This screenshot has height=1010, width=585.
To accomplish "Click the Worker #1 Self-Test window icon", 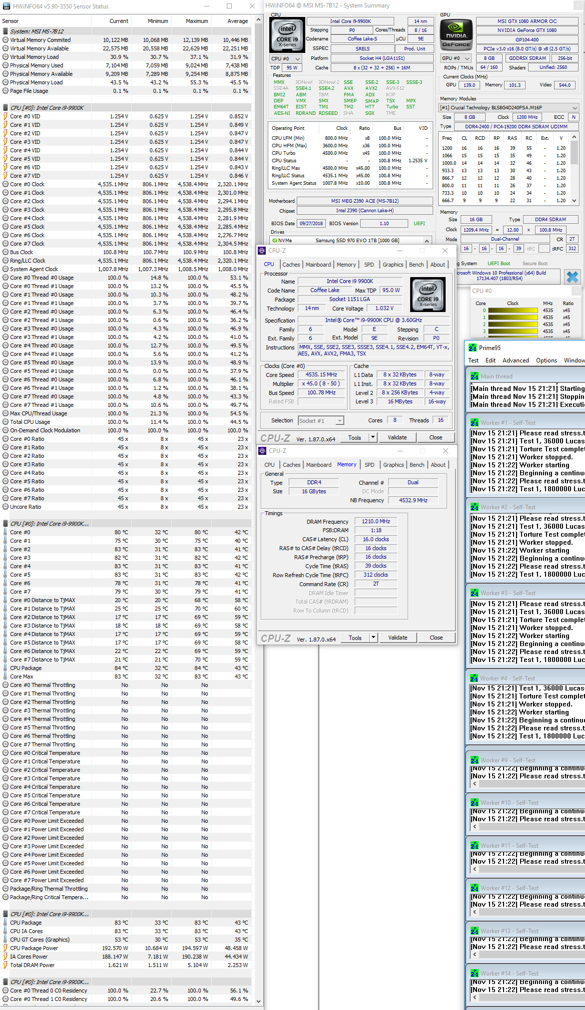I will (474, 422).
